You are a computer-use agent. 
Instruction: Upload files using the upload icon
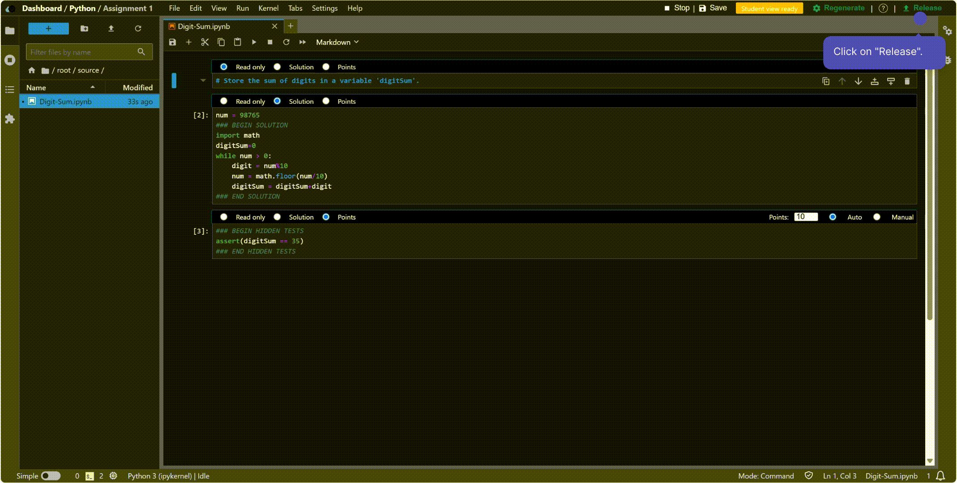[111, 29]
